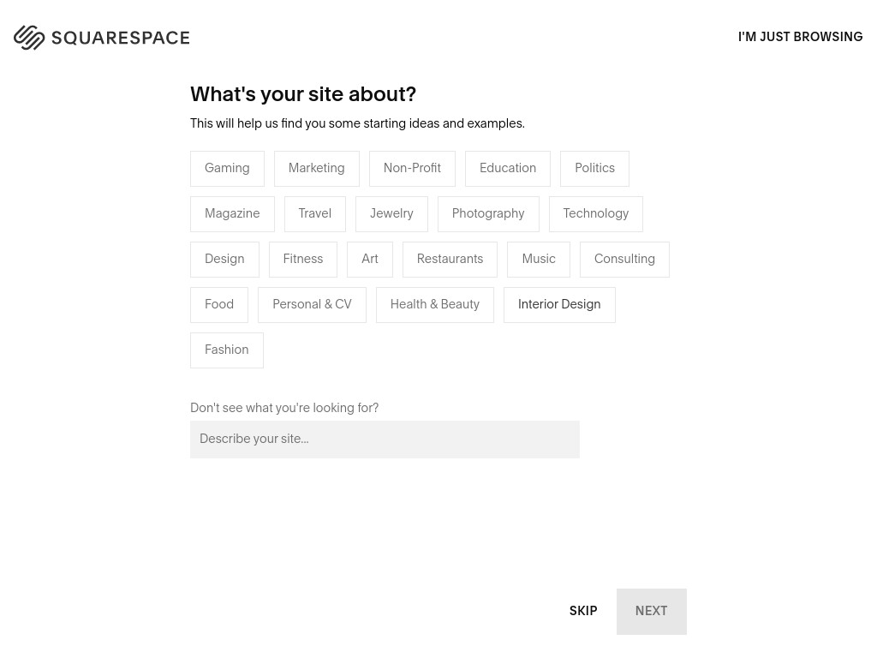
Task: Select the Interior Design category
Action: point(559,304)
